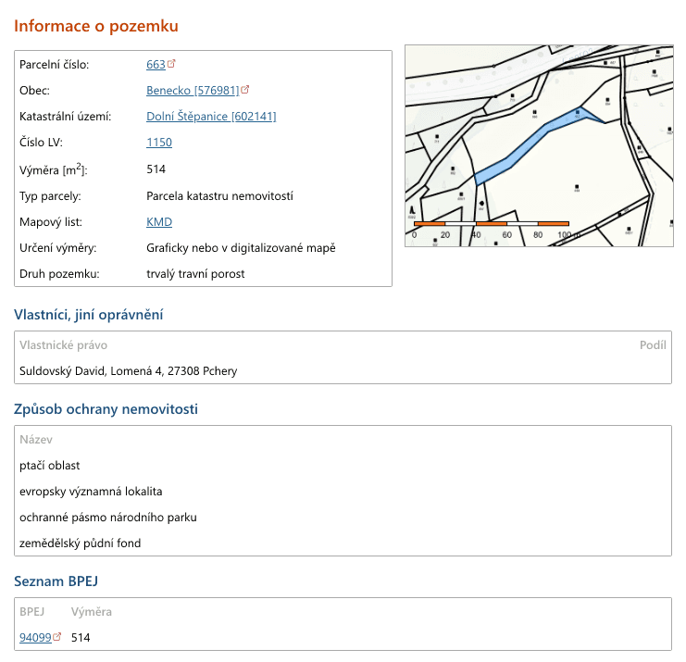Open BPEJ code 94099 link

(35, 638)
